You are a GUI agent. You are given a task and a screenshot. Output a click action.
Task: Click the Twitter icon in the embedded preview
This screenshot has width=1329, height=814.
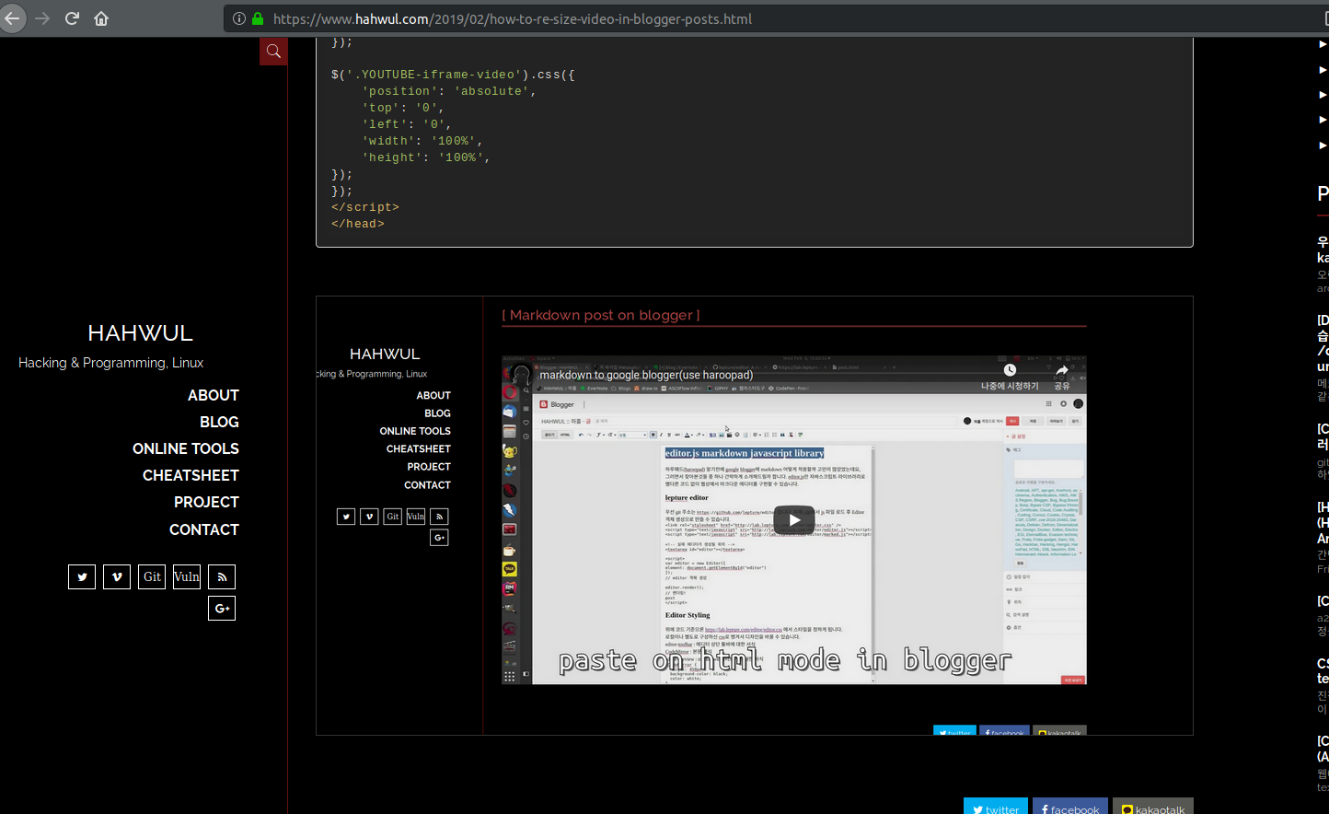pos(346,517)
